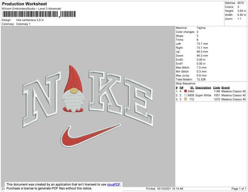Click the red swoosh in the design
This screenshot has width=248, height=192.
[x=90, y=135]
